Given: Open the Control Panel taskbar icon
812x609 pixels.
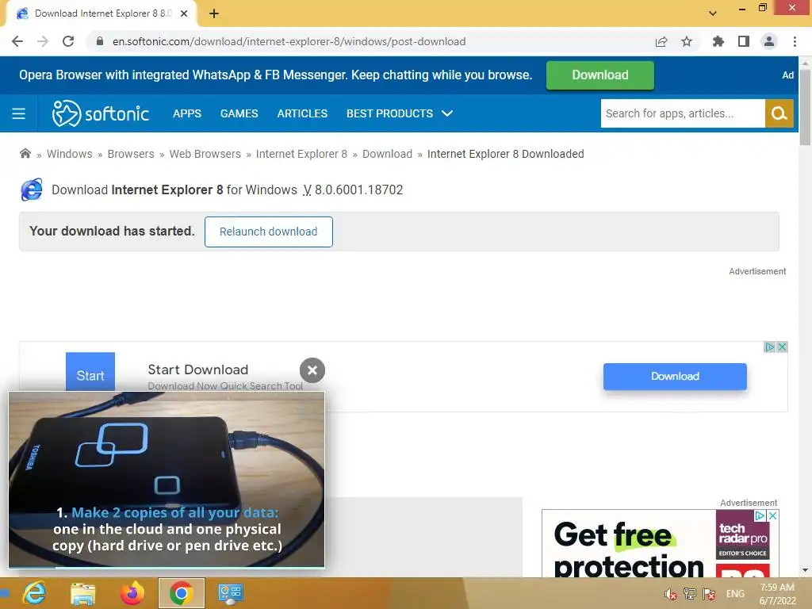Looking at the screenshot, I should 230,593.
